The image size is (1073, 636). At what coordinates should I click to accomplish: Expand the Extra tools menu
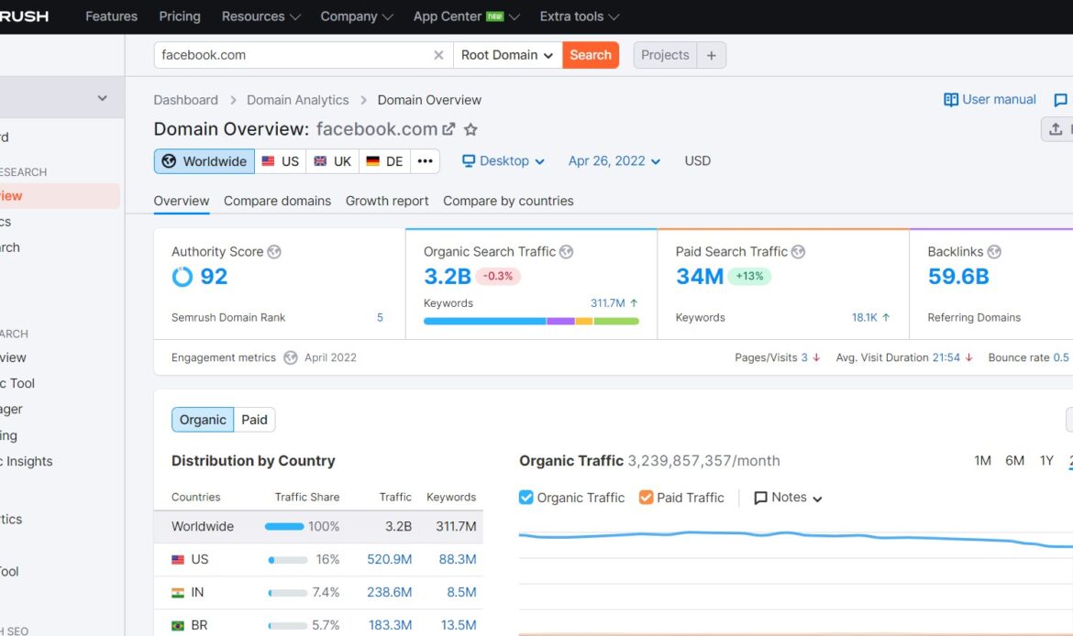click(x=579, y=16)
